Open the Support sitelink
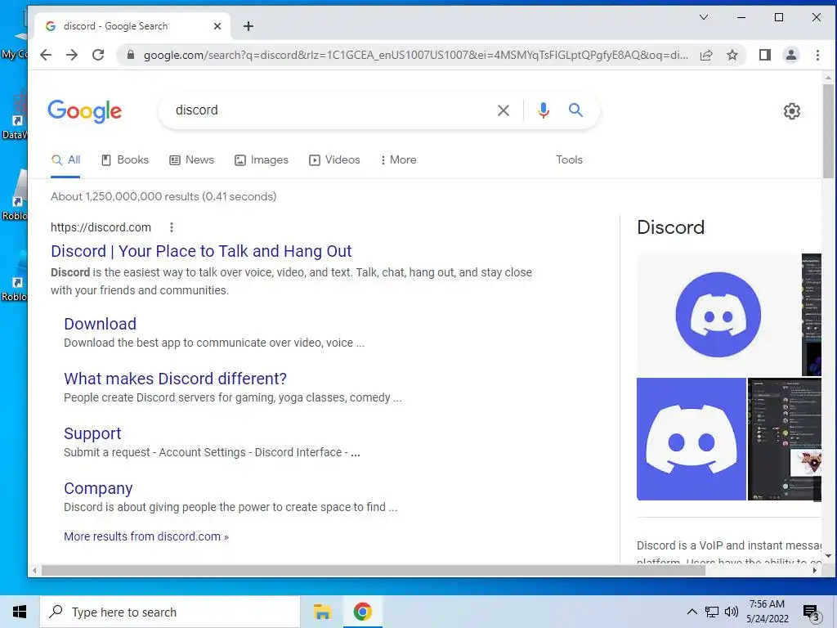 click(x=92, y=433)
